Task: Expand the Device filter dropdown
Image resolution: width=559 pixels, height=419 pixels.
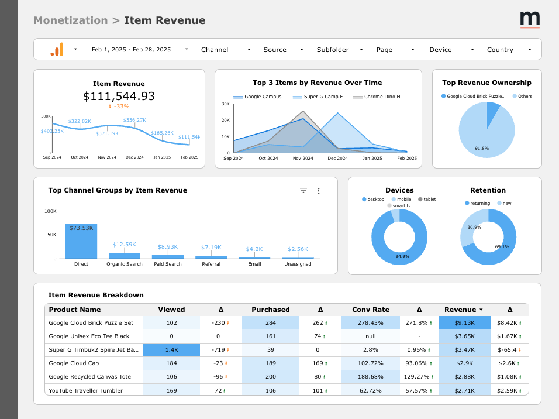Action: [x=451, y=50]
